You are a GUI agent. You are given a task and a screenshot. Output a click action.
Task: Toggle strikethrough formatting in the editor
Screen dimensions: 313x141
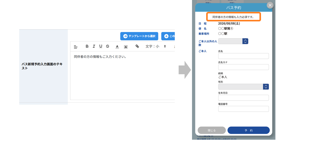(108, 46)
